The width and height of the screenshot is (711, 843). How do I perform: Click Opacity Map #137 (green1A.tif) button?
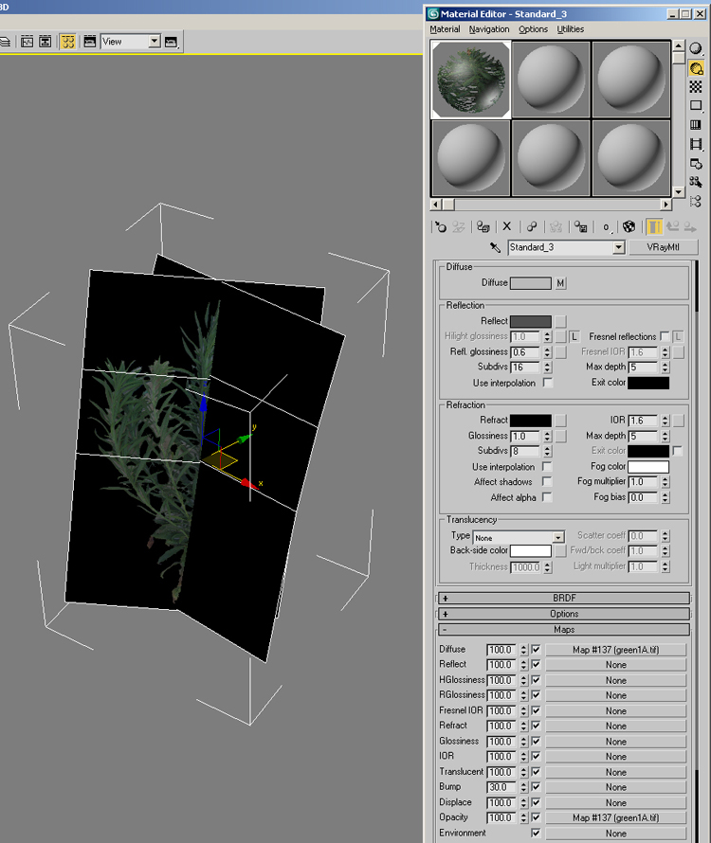[616, 817]
